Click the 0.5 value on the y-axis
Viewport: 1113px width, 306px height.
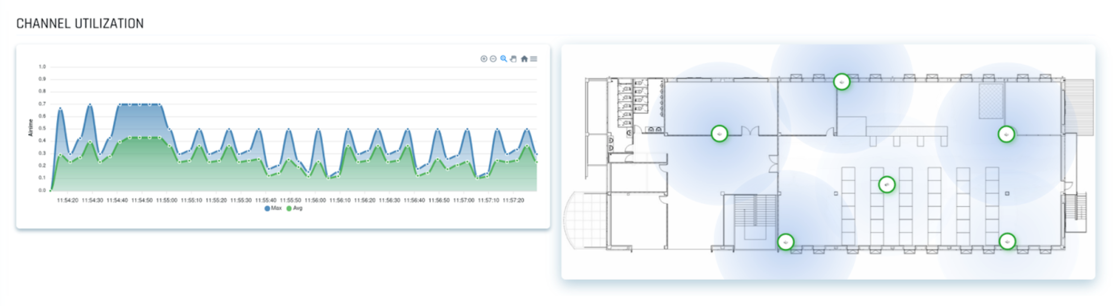pyautogui.click(x=42, y=128)
